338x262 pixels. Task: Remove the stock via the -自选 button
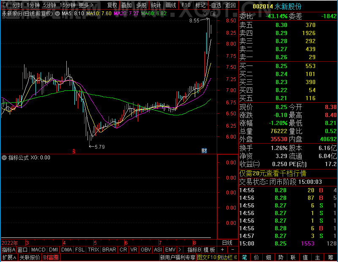coord(215,5)
